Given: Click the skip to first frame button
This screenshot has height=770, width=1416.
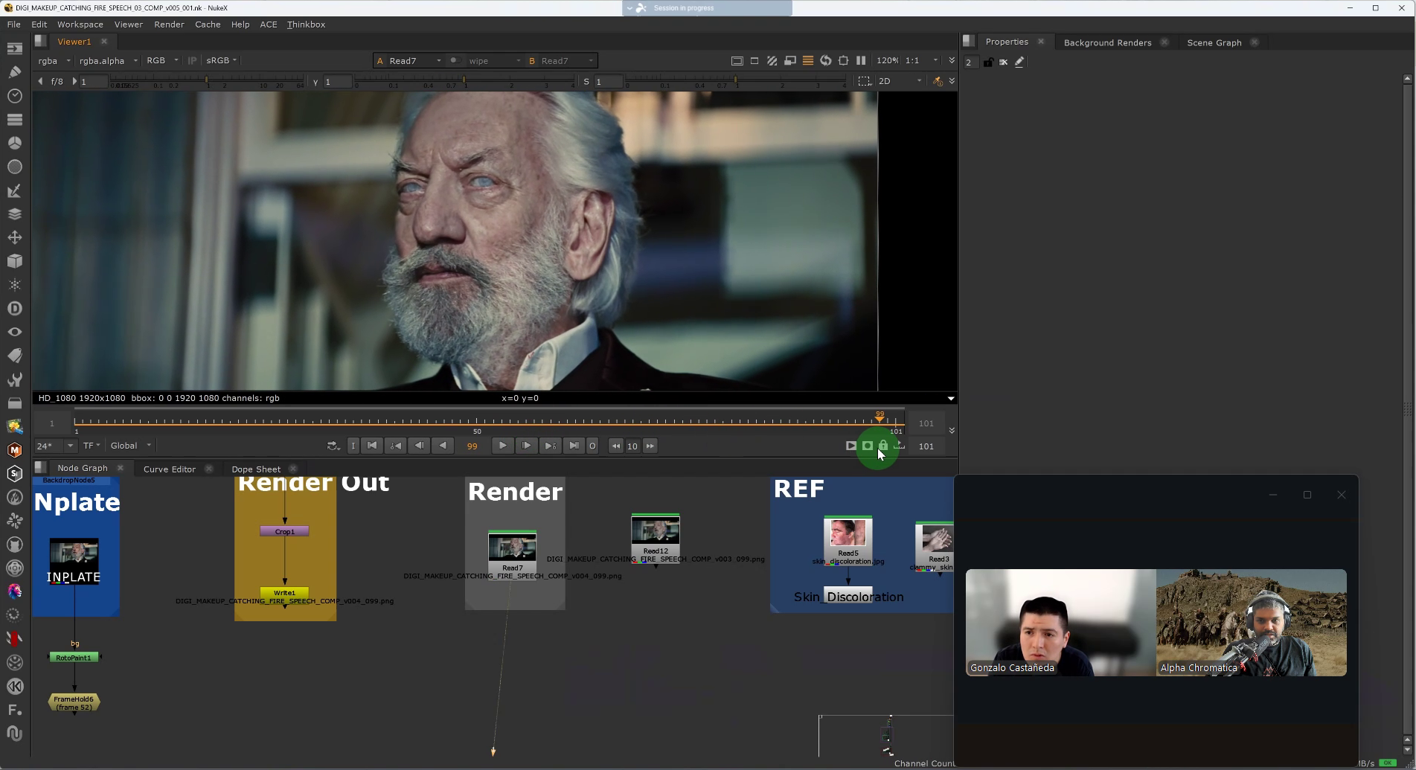Looking at the screenshot, I should tap(371, 446).
